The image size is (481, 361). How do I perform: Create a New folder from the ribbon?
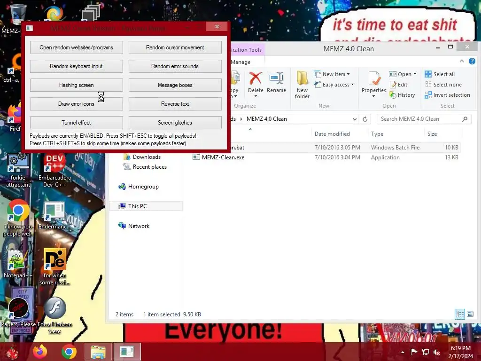tap(302, 85)
